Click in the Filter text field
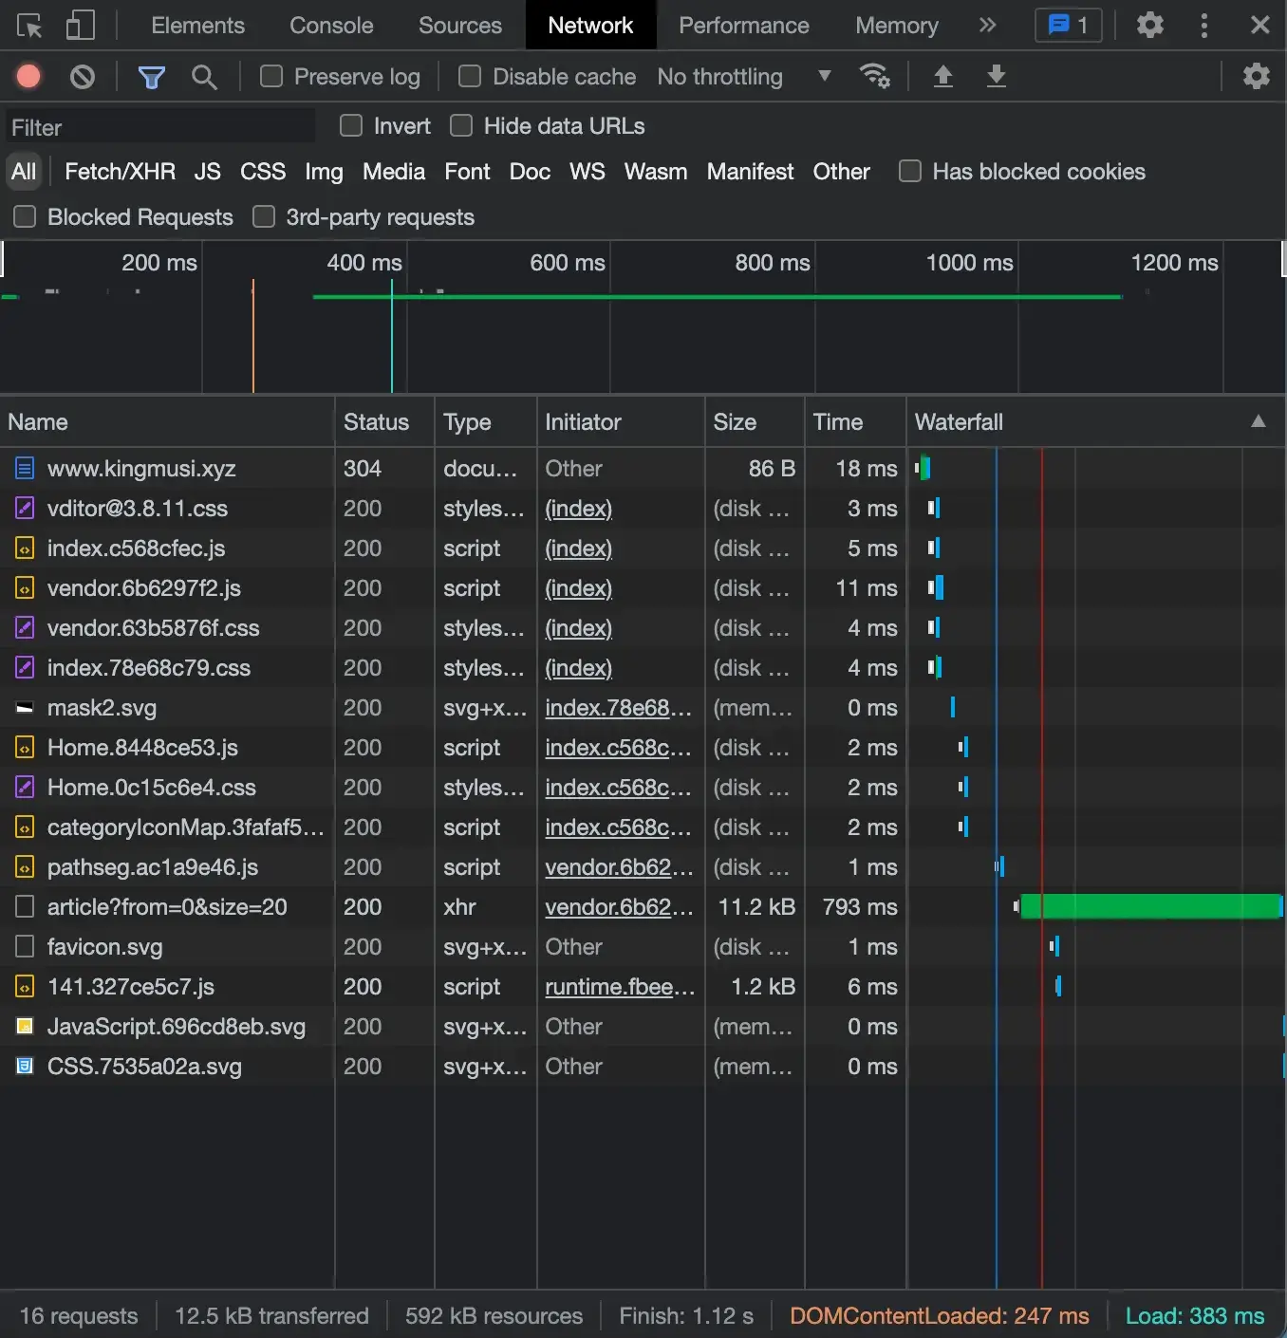Image resolution: width=1287 pixels, height=1338 pixels. 161,127
